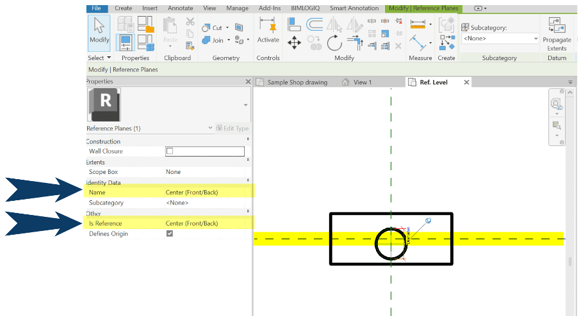Select the Trim/Extend to Corner tool
This screenshot has height=316, width=579.
(355, 43)
